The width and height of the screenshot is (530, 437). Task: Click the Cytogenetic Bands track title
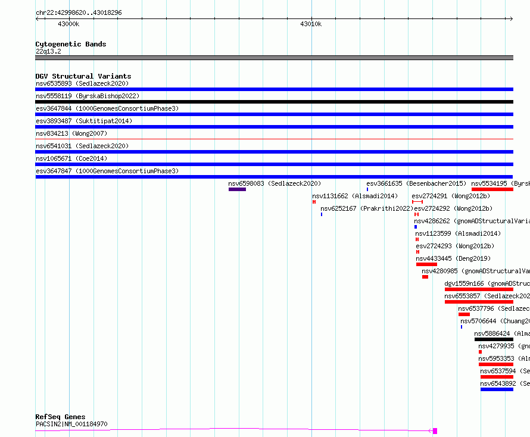click(x=71, y=44)
